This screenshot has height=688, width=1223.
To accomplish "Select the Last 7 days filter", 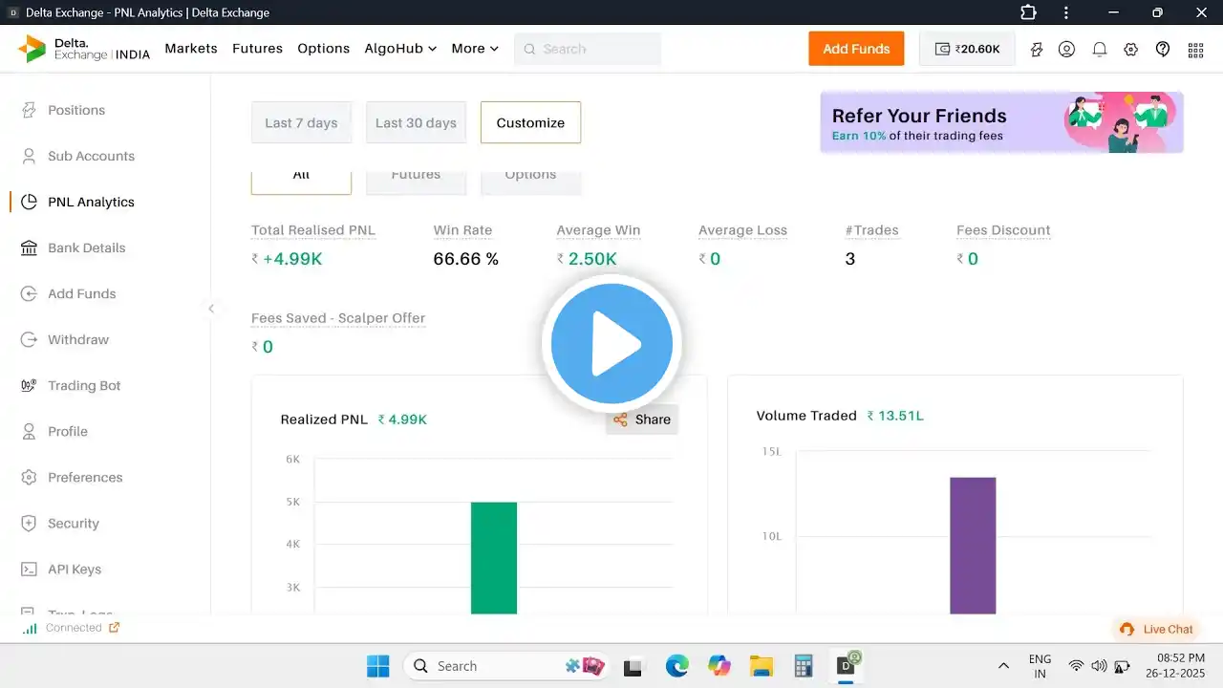I will click(301, 122).
